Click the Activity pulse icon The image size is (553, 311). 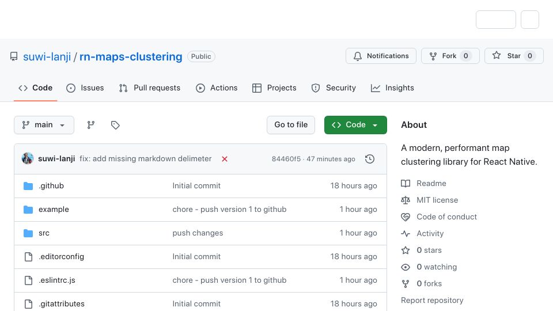406,233
